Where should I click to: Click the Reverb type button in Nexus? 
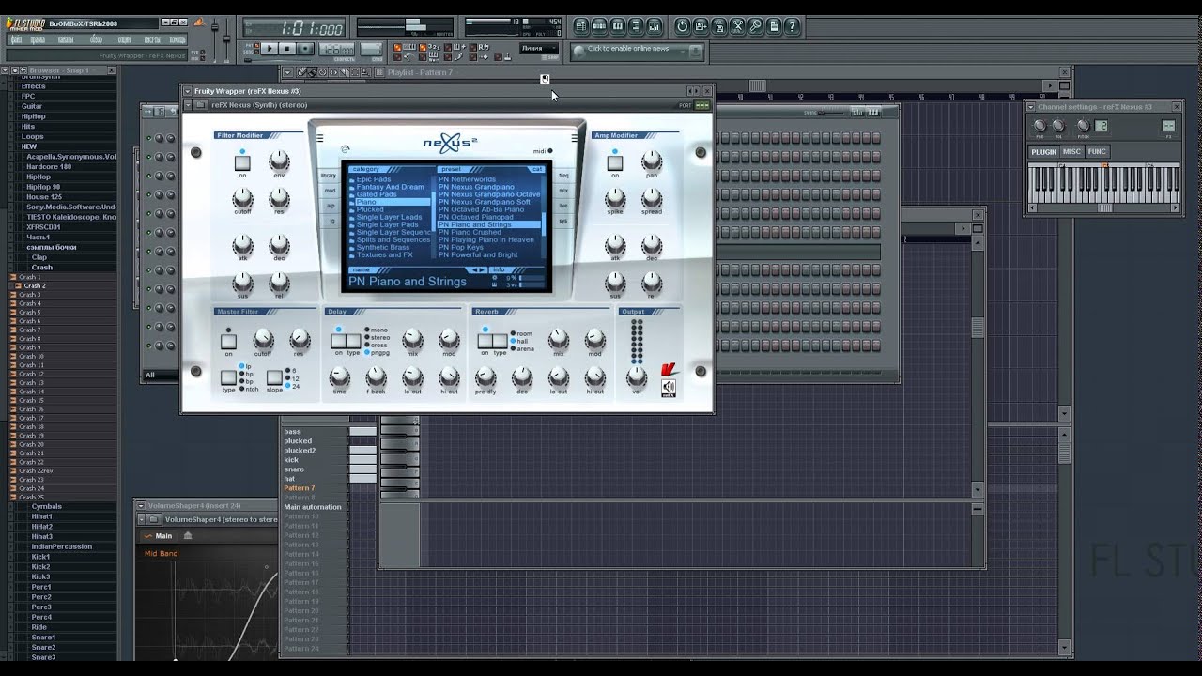(500, 341)
